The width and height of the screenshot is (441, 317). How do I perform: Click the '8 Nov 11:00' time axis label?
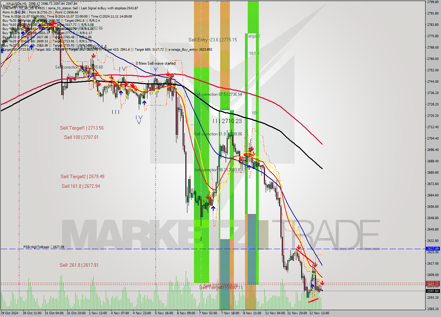253,313
